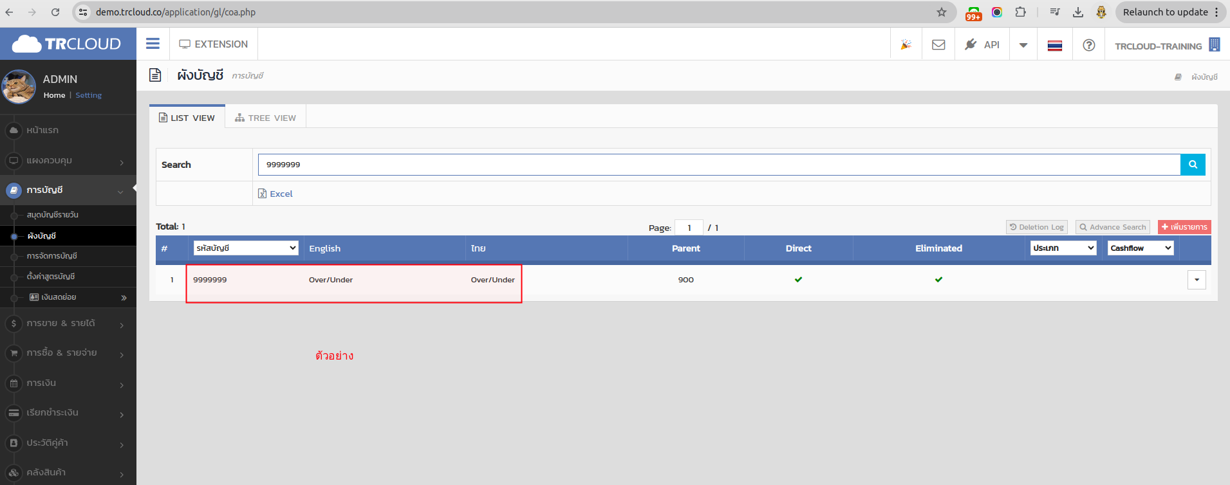The height and width of the screenshot is (485, 1230).
Task: Expand the การขาย & รายได้ menu
Action: coord(68,324)
